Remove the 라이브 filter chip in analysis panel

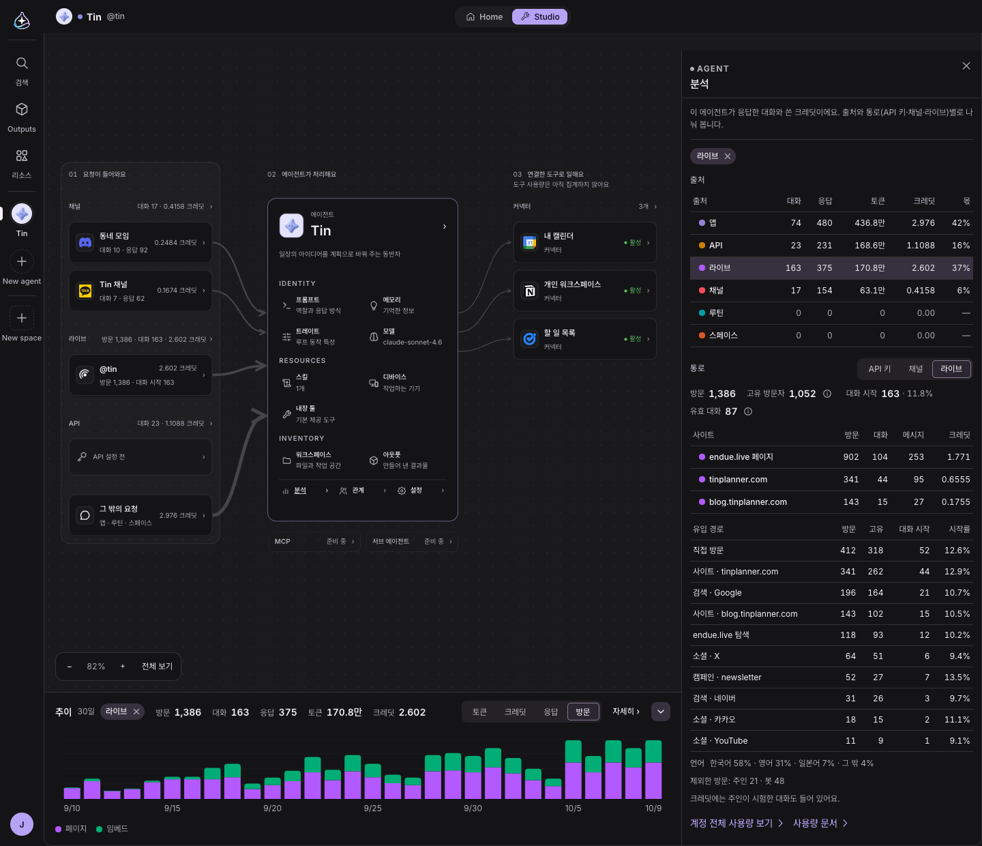tap(728, 156)
